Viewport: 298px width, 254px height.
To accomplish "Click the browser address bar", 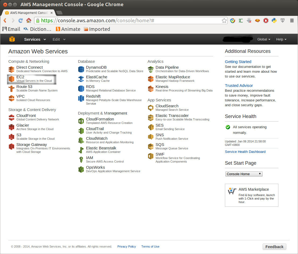I will pyautogui.click(x=129, y=21).
